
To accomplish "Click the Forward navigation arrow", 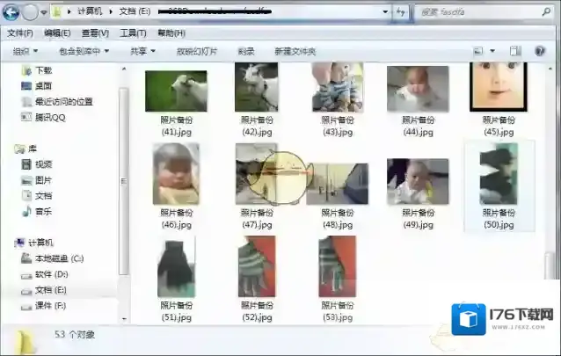I will coord(30,13).
